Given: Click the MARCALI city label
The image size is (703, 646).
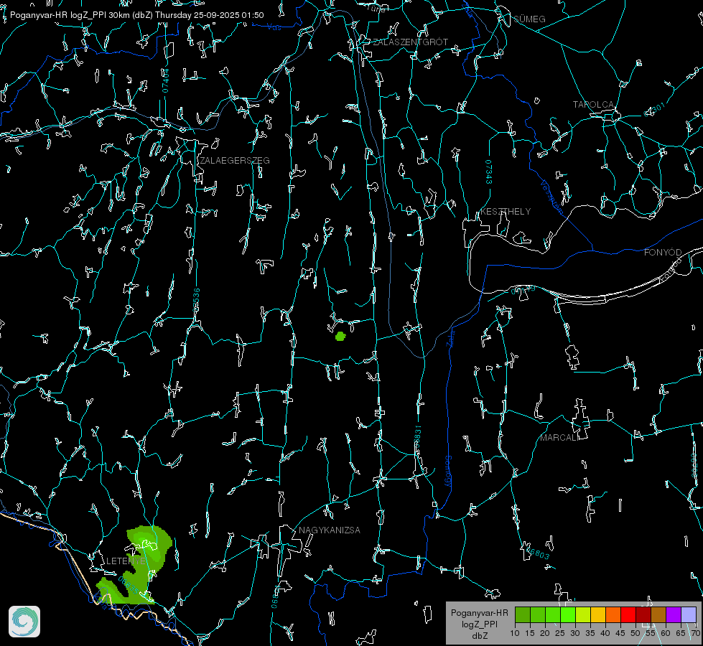Looking at the screenshot, I should coord(559,438).
